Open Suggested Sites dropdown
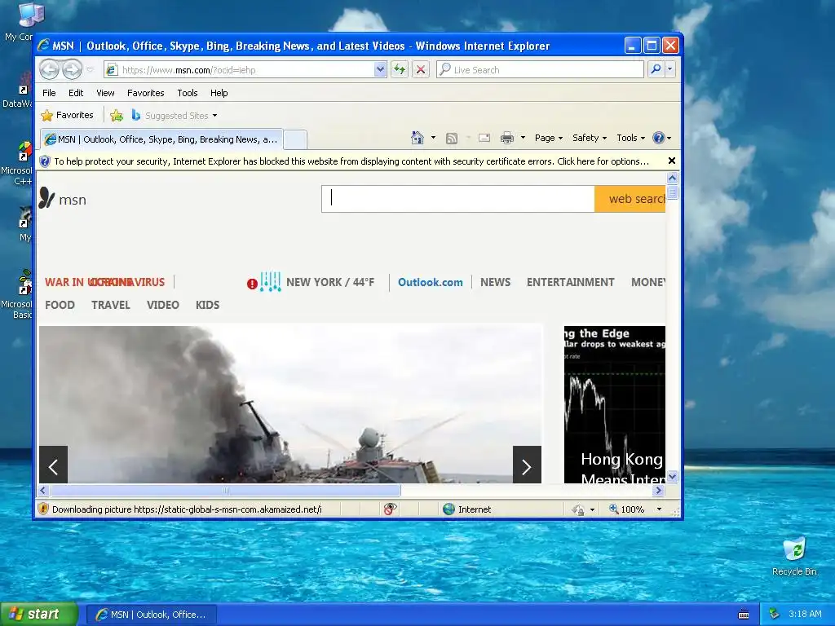Image resolution: width=835 pixels, height=626 pixels. [175, 116]
